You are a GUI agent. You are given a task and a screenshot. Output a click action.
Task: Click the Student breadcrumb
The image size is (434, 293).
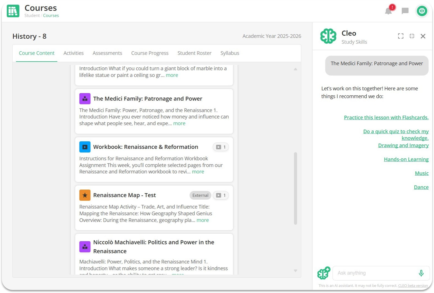coord(32,15)
